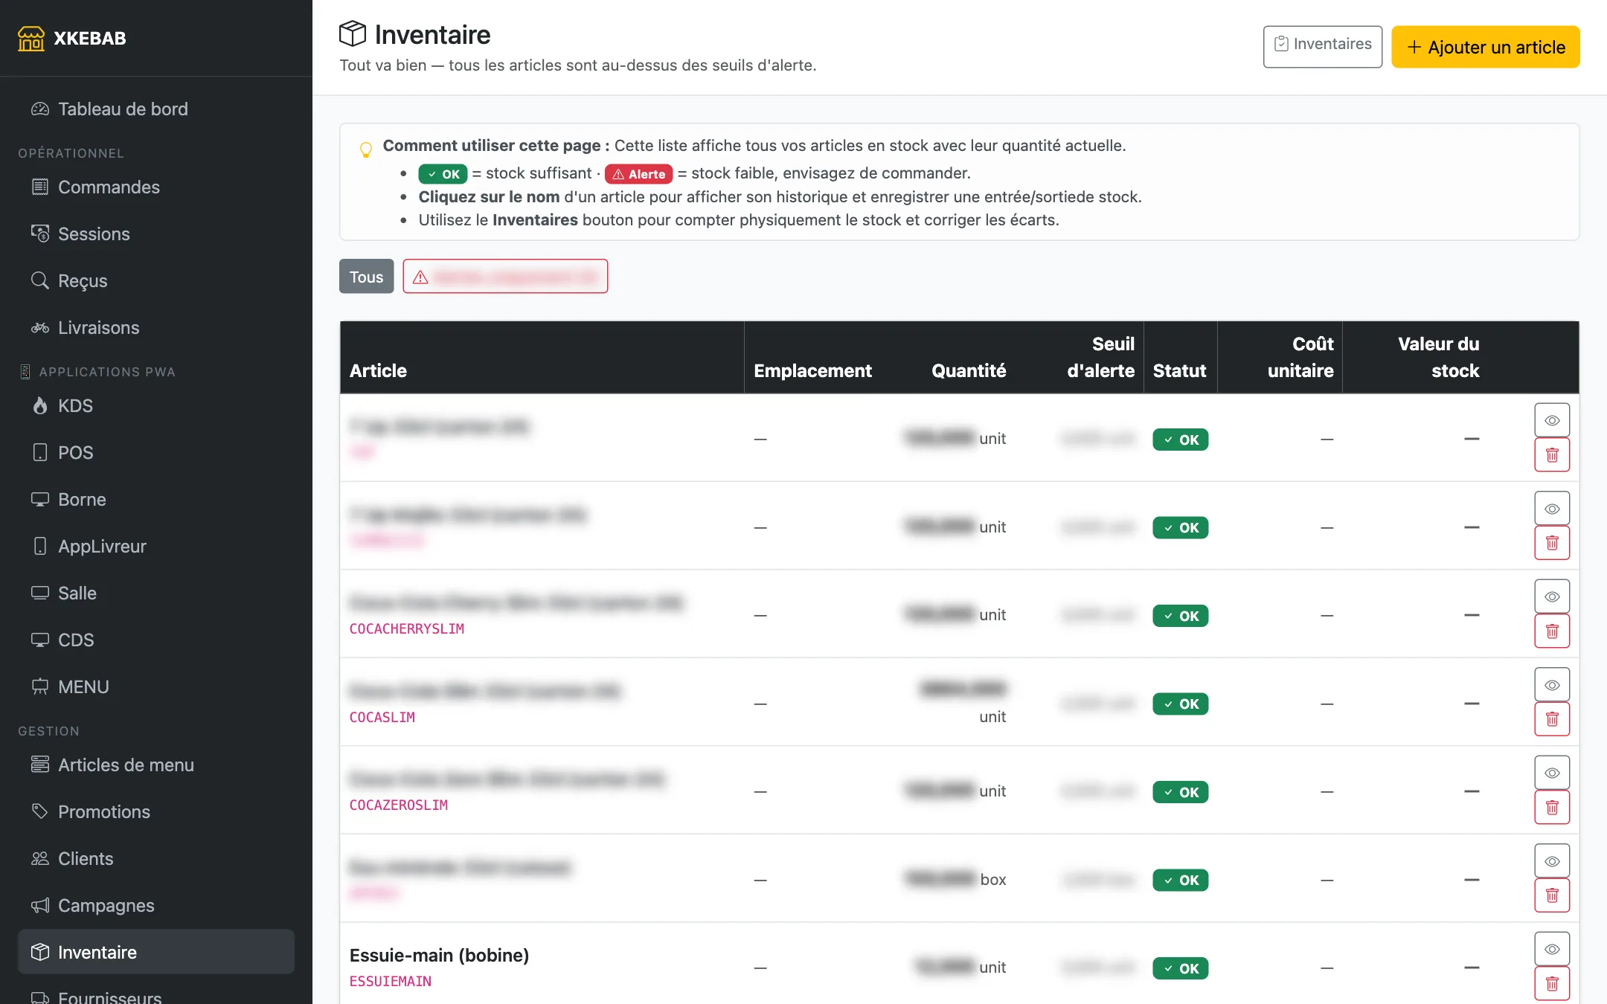Click the XKEBAB store logo icon
This screenshot has width=1607, height=1004.
[x=31, y=38]
